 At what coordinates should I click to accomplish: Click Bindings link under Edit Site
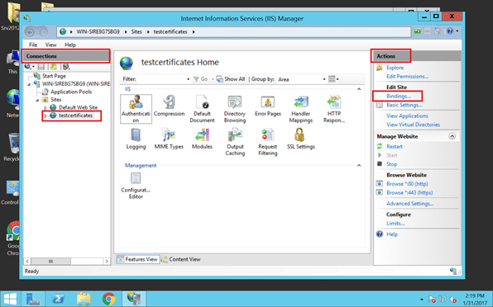(399, 96)
